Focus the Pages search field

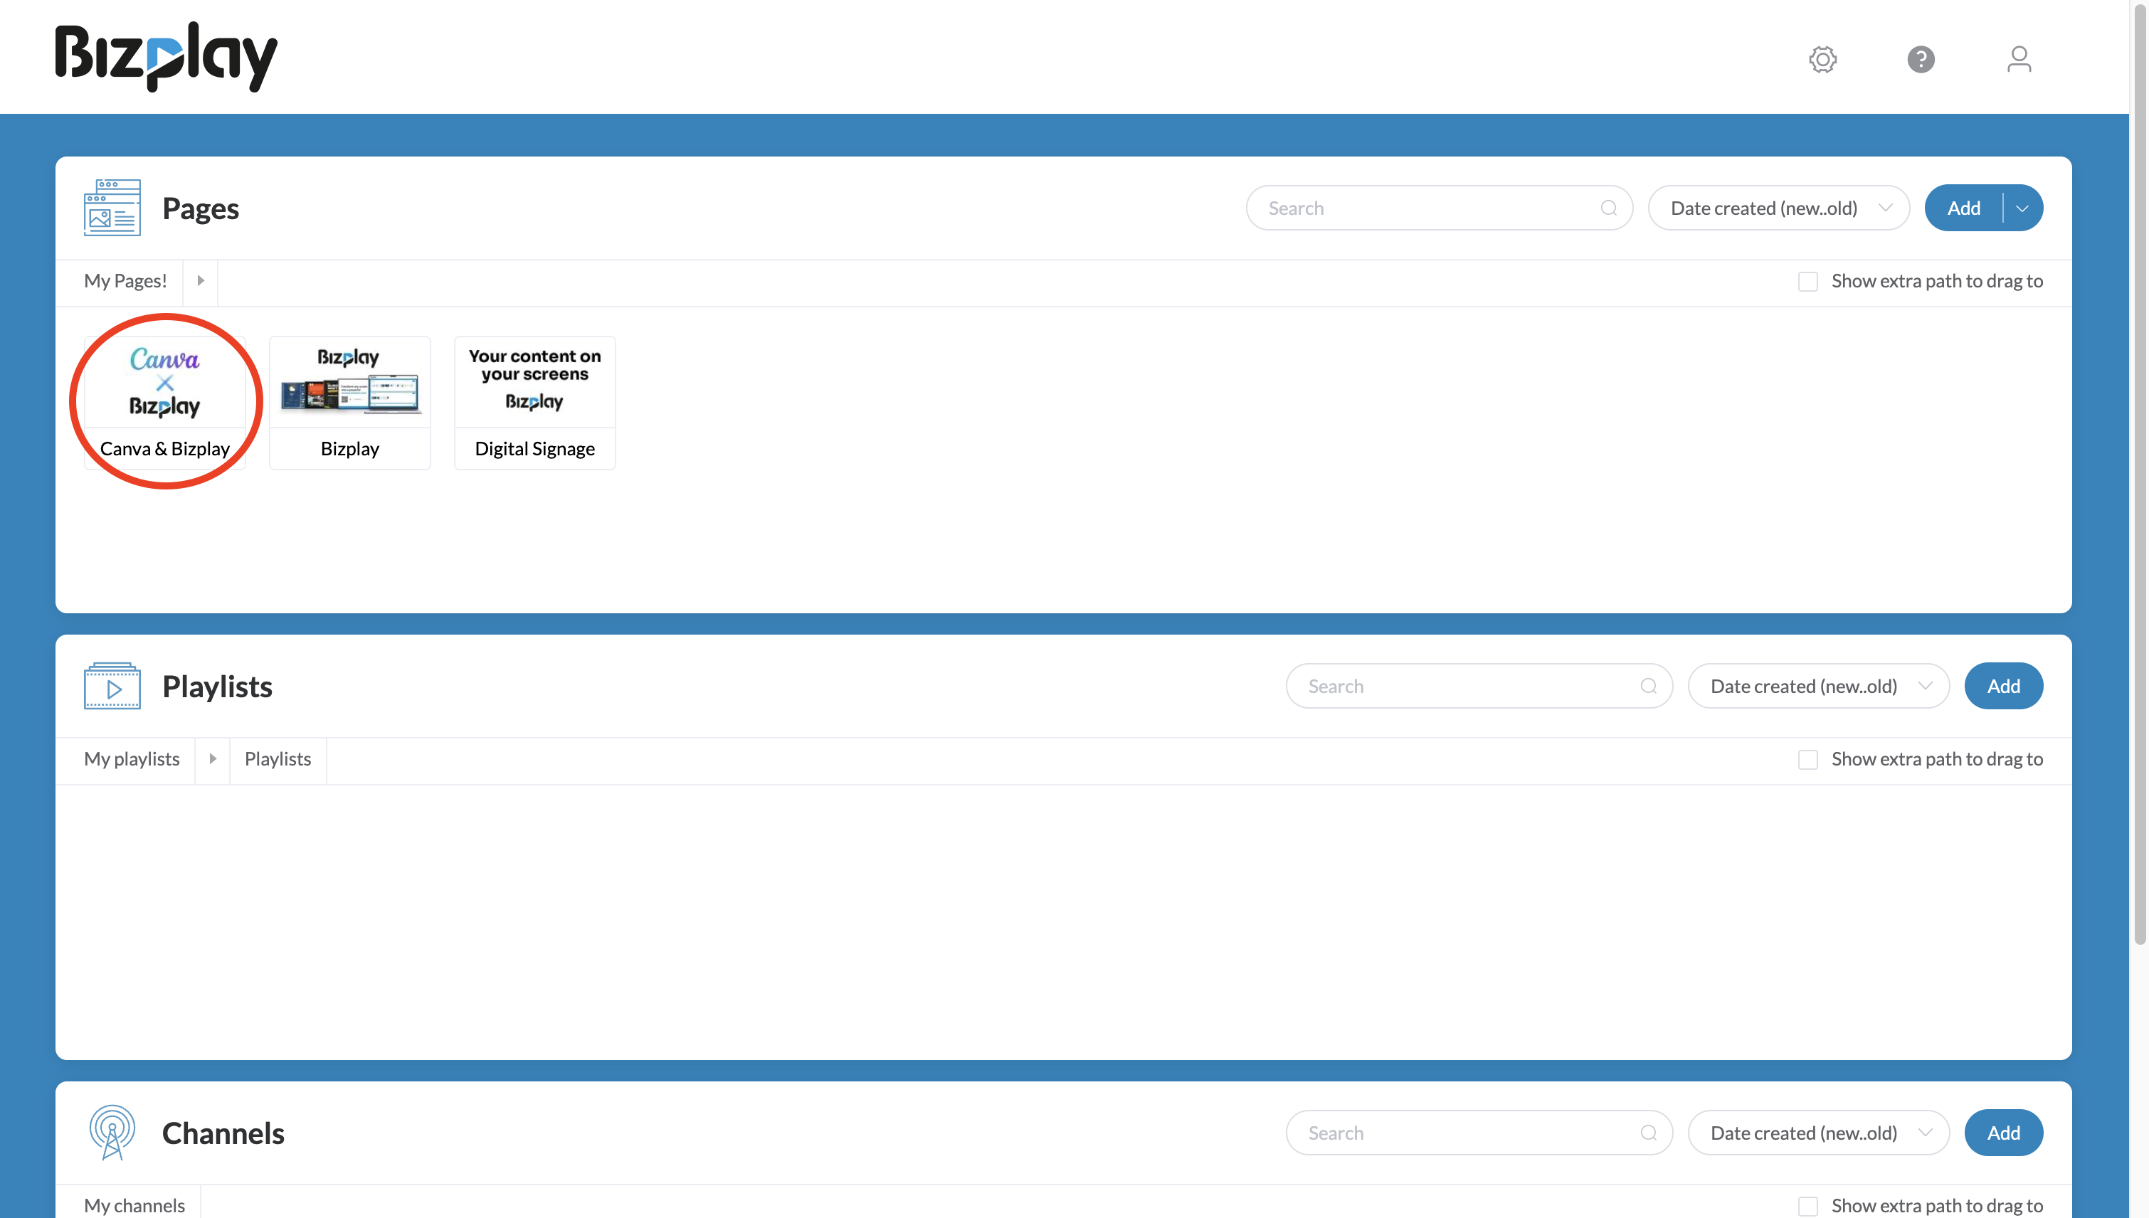click(x=1439, y=208)
